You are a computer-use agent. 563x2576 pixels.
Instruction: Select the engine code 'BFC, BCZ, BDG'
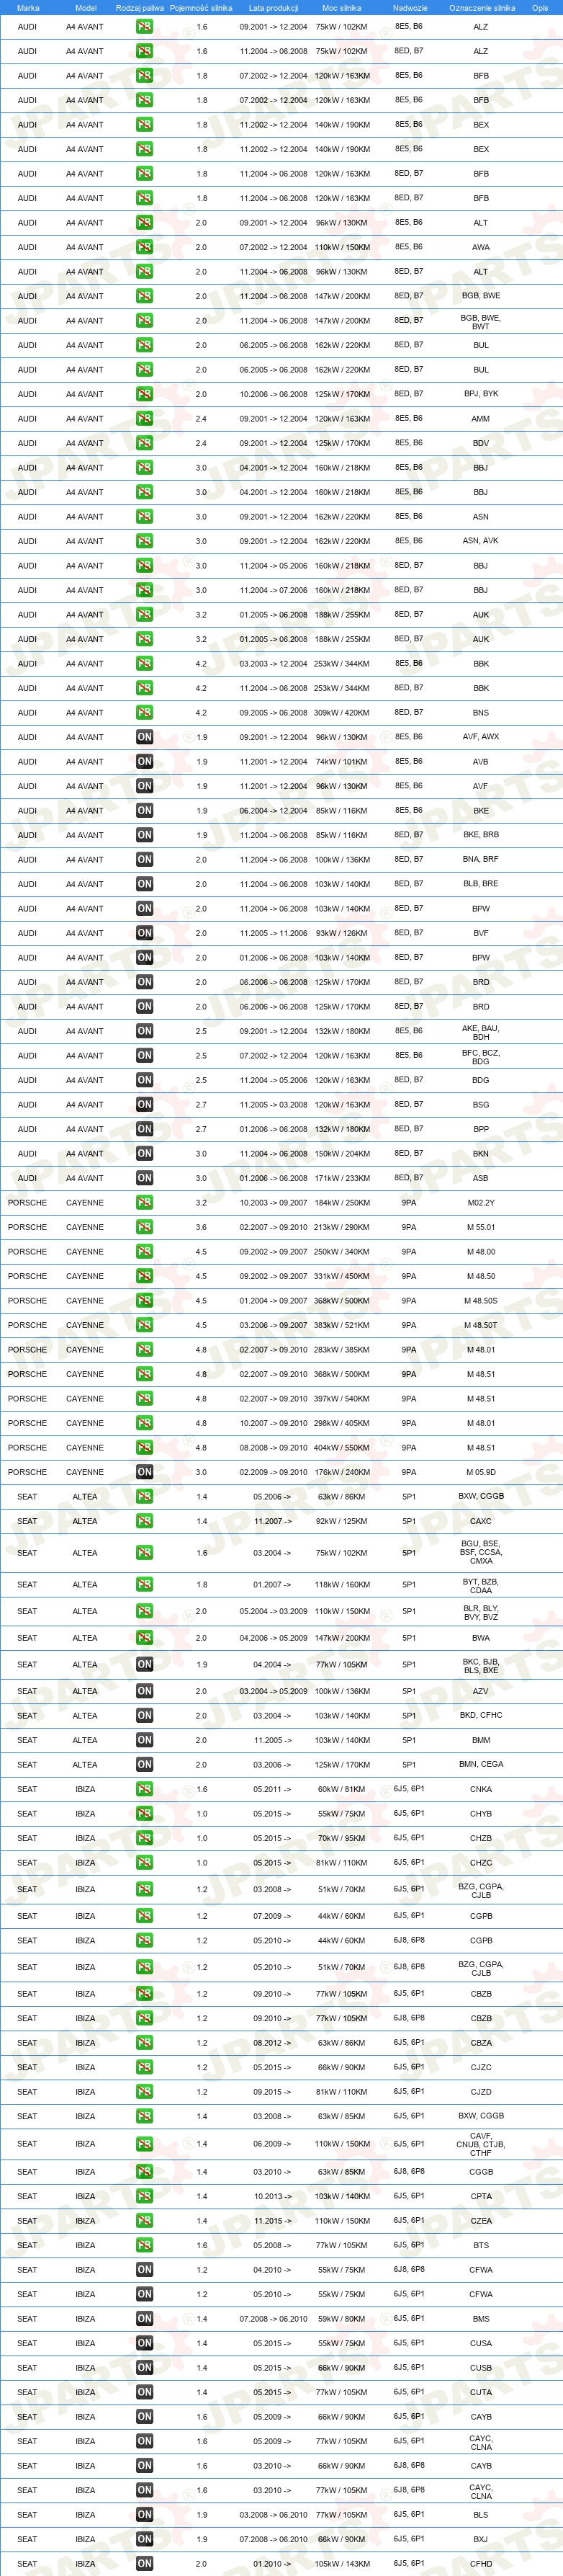[481, 1057]
